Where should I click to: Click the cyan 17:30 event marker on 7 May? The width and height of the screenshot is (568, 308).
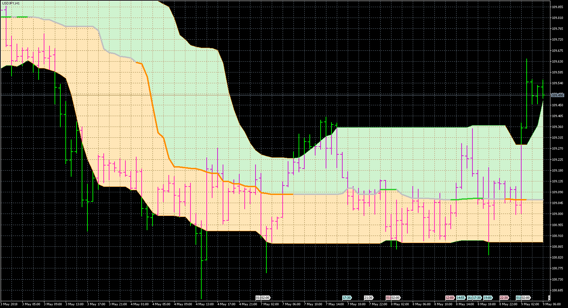click(x=347, y=298)
